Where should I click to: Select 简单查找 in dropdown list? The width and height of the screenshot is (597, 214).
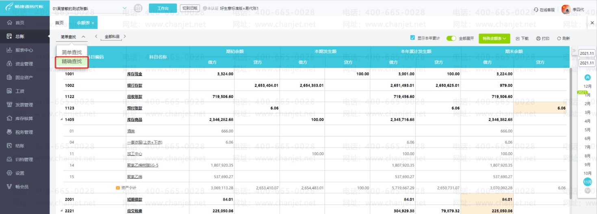pyautogui.click(x=72, y=52)
